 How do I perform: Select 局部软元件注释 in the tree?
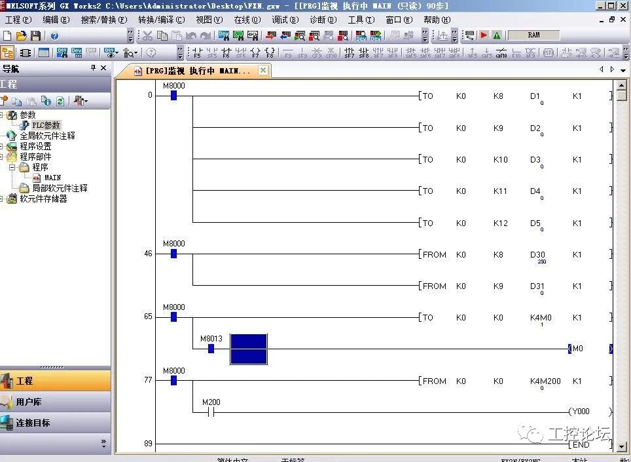click(x=60, y=188)
